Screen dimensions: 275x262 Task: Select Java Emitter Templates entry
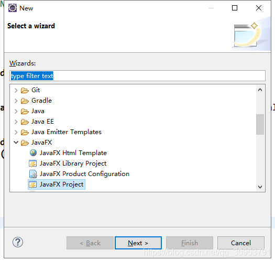tap(67, 132)
